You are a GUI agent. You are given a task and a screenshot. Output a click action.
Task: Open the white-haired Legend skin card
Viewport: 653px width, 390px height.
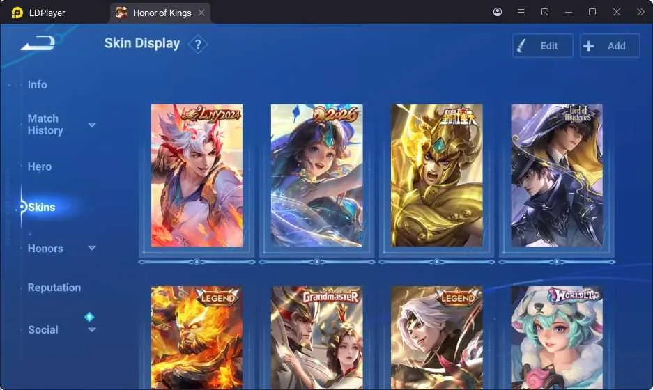point(437,338)
